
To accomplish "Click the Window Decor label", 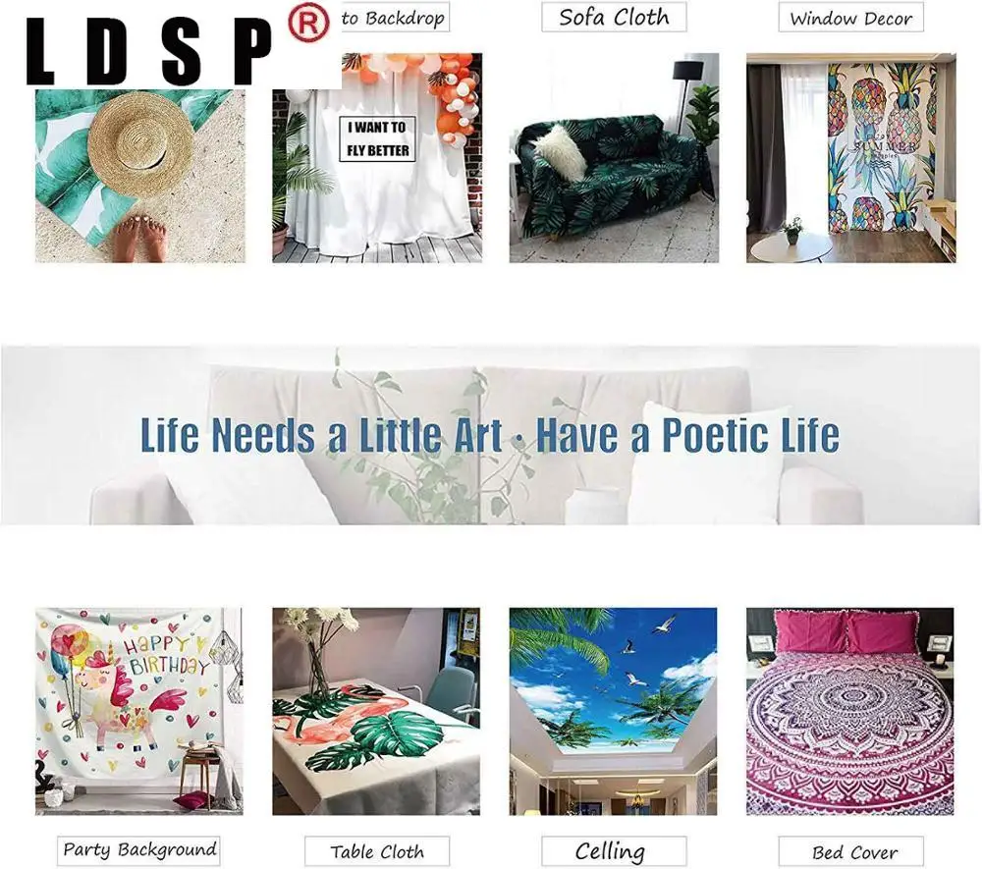I will tap(850, 18).
